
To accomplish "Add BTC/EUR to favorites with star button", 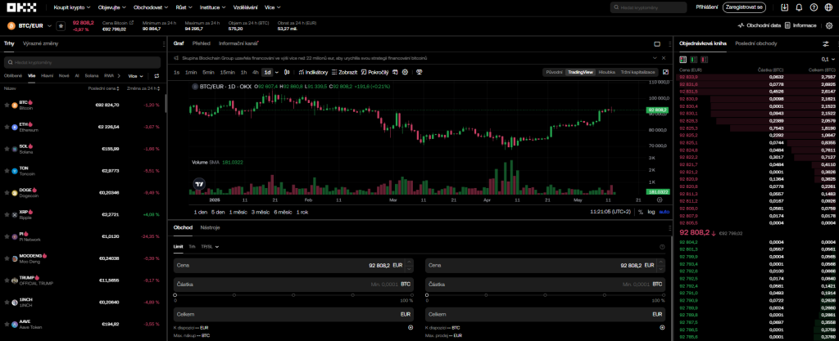I will tap(61, 25).
